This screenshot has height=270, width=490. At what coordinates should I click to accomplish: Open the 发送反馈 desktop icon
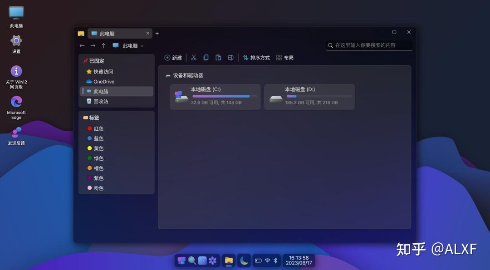tap(16, 136)
